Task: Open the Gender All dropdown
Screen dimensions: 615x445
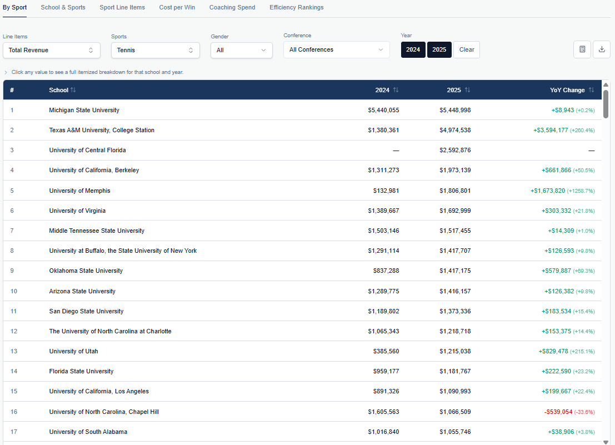Action: pos(241,50)
